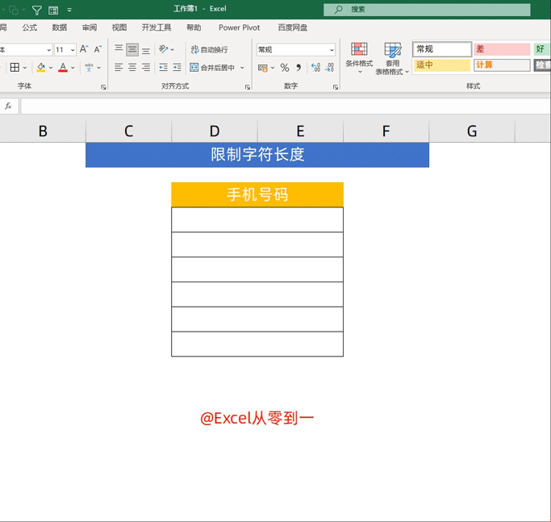
Task: Click the text orientation icon
Action: [164, 49]
